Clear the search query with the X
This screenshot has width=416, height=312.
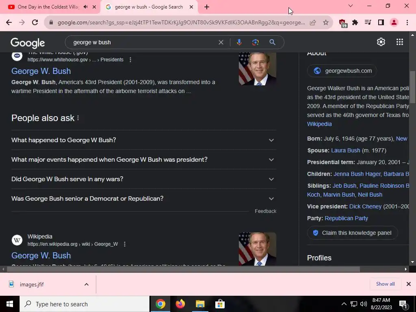click(x=221, y=42)
